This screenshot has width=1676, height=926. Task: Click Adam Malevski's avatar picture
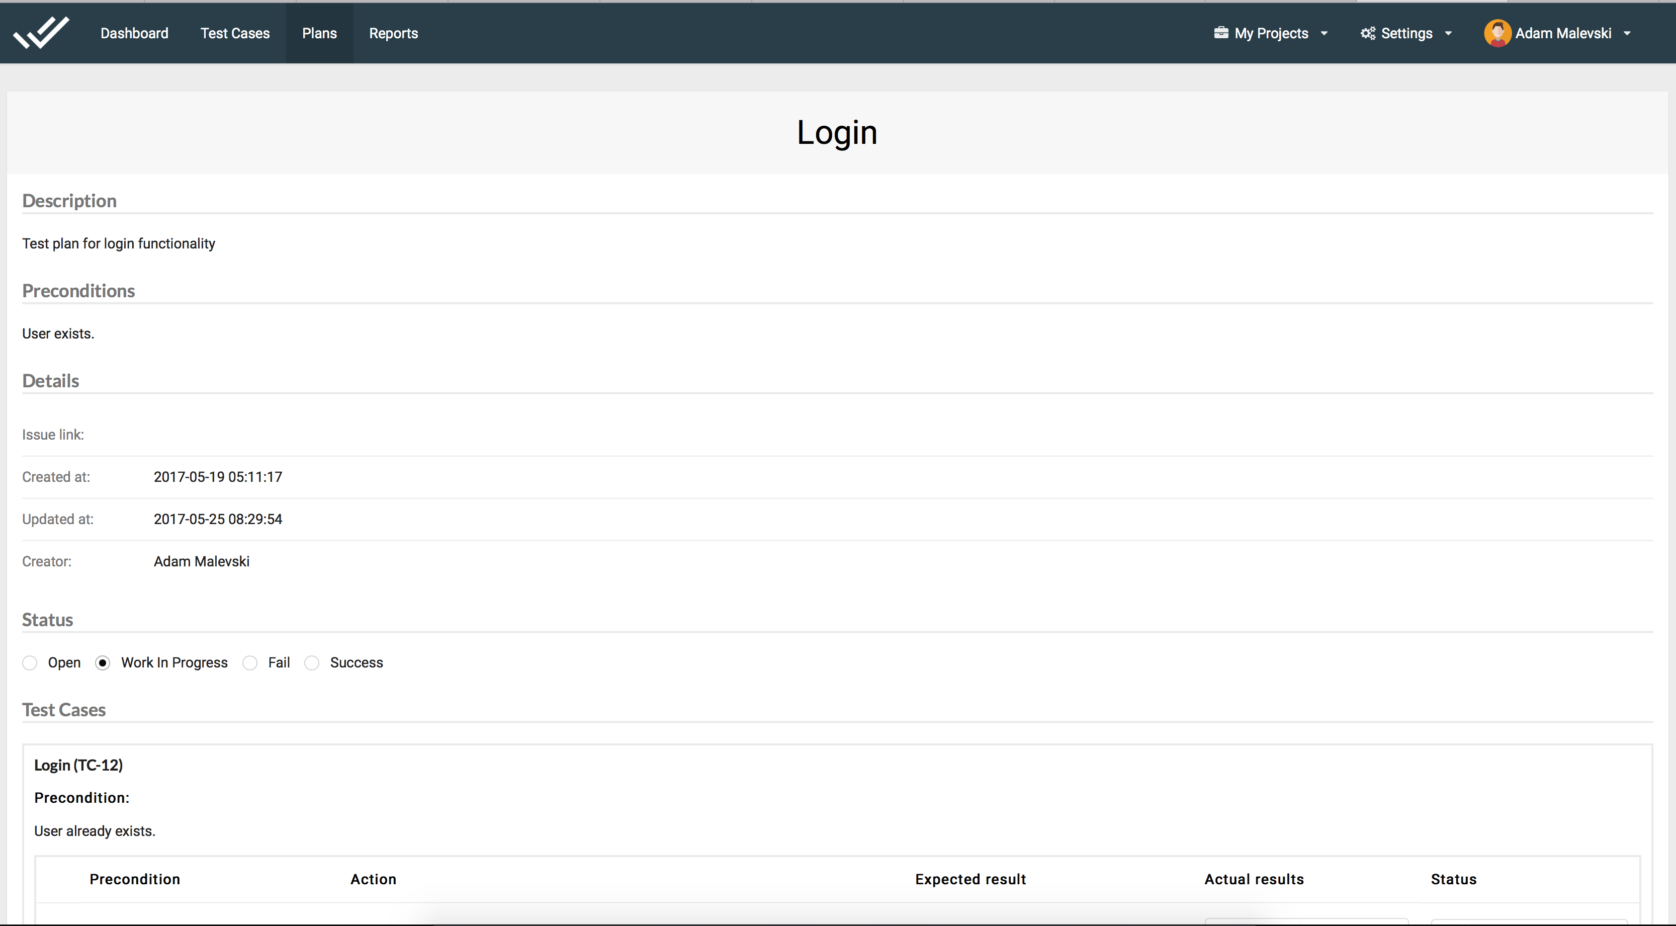tap(1497, 33)
